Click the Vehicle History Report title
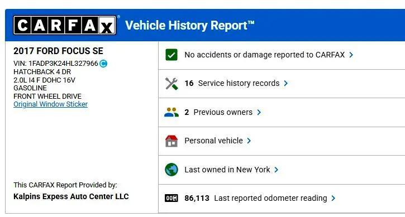This screenshot has height=217, width=405. 190,25
